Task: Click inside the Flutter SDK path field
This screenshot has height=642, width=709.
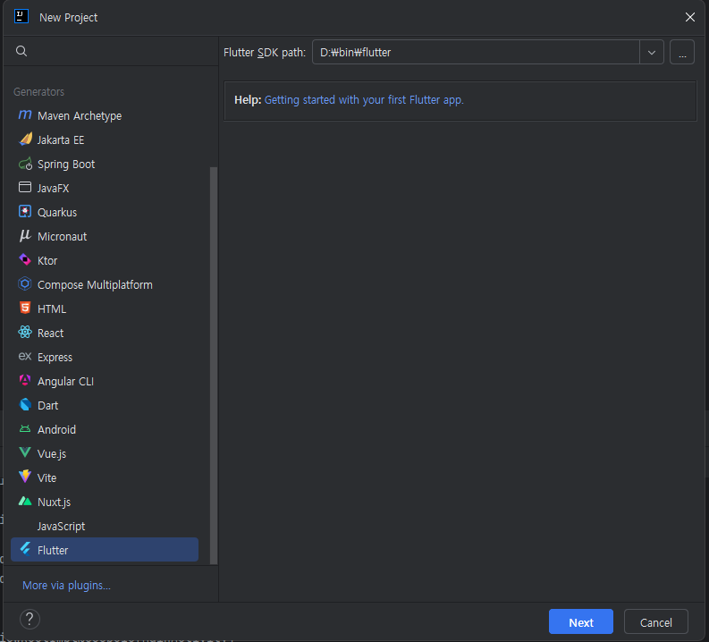Action: pos(477,53)
